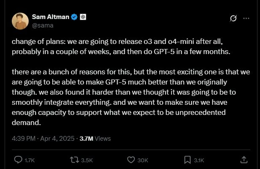The width and height of the screenshot is (260, 169).
Task: Click the 3.7M Views count
Action: pos(86,139)
